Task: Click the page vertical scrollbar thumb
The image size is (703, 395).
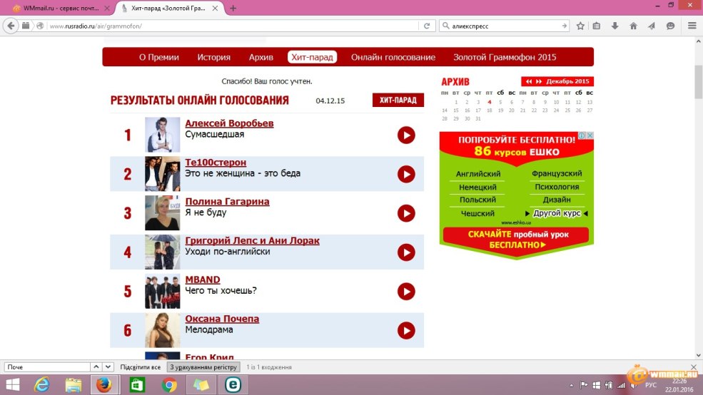Action: 699,82
